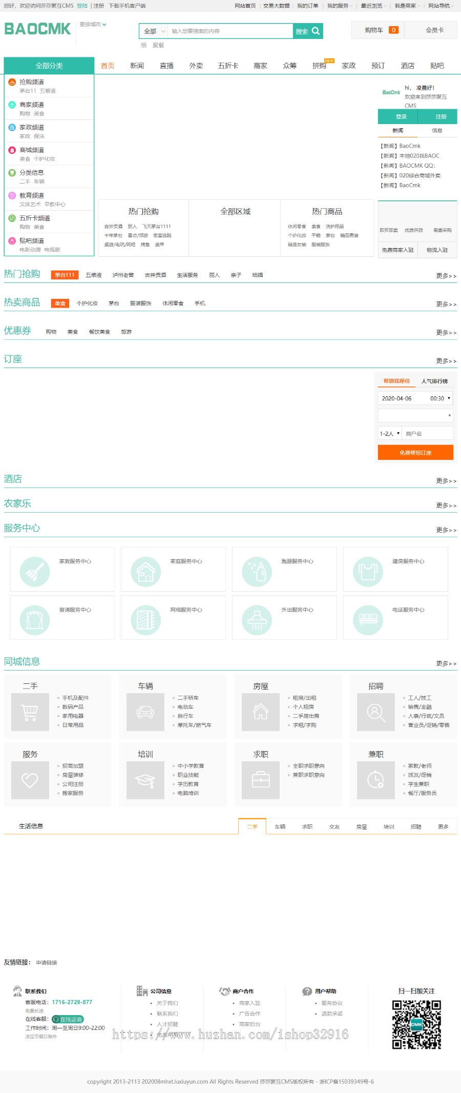This screenshot has width=461, height=1093.
Task: Select the 五粮液 hot deals tab
Action: click(x=94, y=275)
